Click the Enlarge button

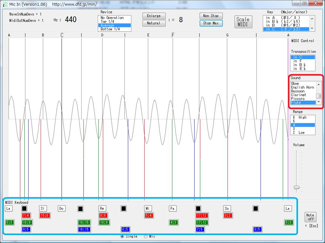click(x=154, y=16)
